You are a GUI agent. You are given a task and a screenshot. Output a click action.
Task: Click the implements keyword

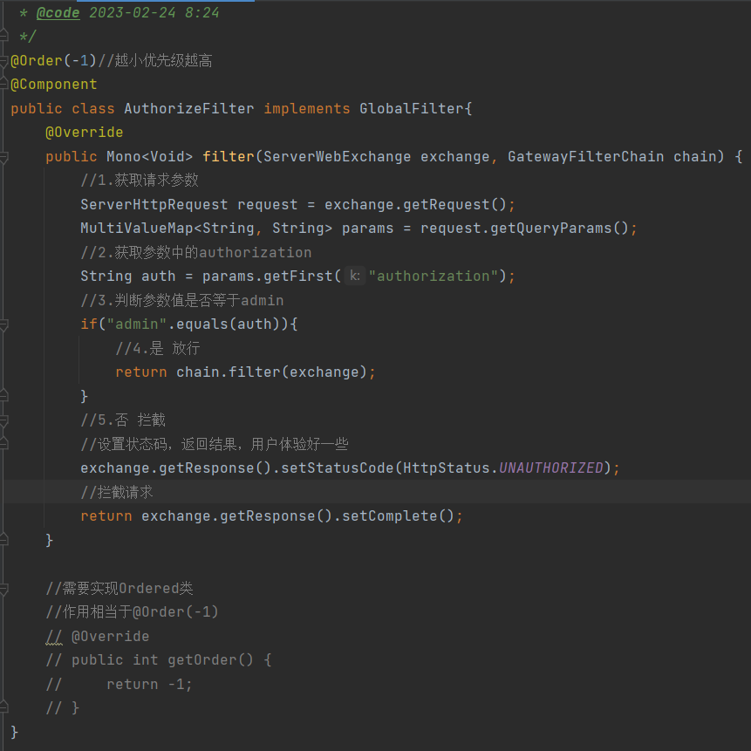(307, 109)
